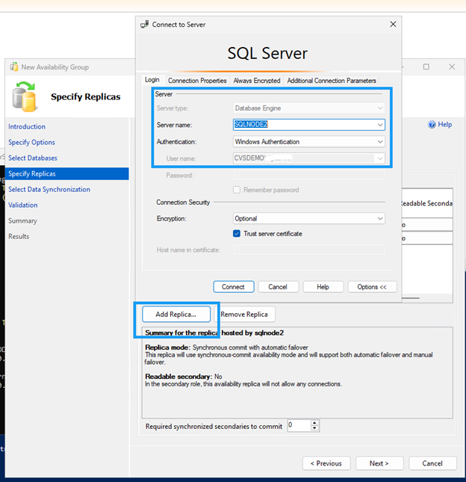Expand the Authentication dropdown
Viewport: 466px width, 482px height.
coord(380,141)
